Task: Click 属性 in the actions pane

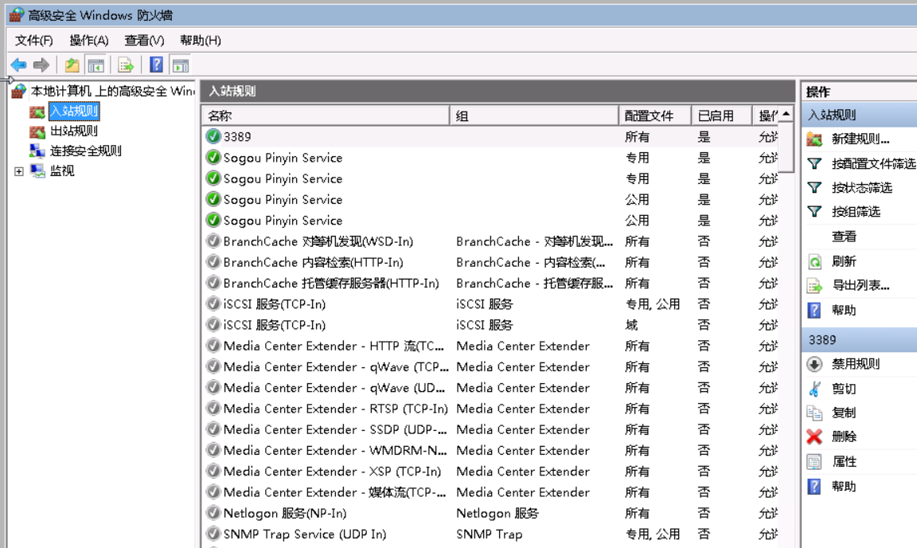Action: (844, 461)
